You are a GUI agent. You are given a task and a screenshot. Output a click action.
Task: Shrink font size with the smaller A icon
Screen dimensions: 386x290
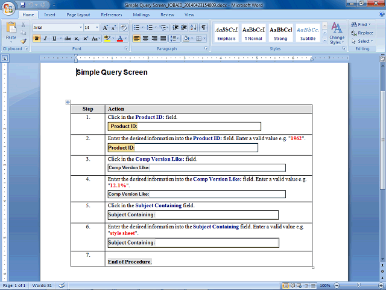click(113, 28)
